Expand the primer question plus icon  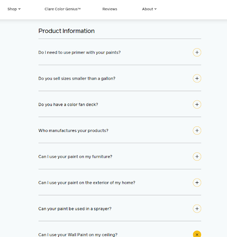pyautogui.click(x=197, y=52)
